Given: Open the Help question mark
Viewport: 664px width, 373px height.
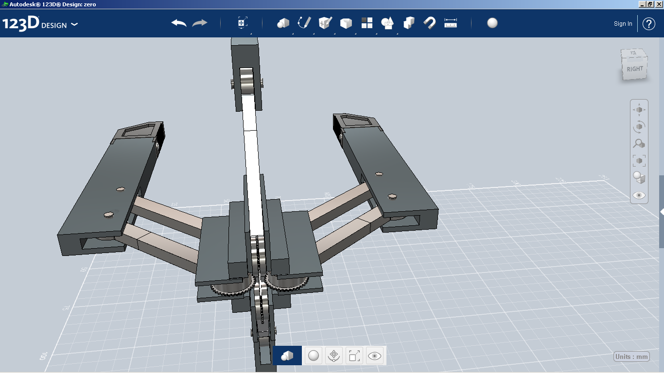Looking at the screenshot, I should [649, 23].
